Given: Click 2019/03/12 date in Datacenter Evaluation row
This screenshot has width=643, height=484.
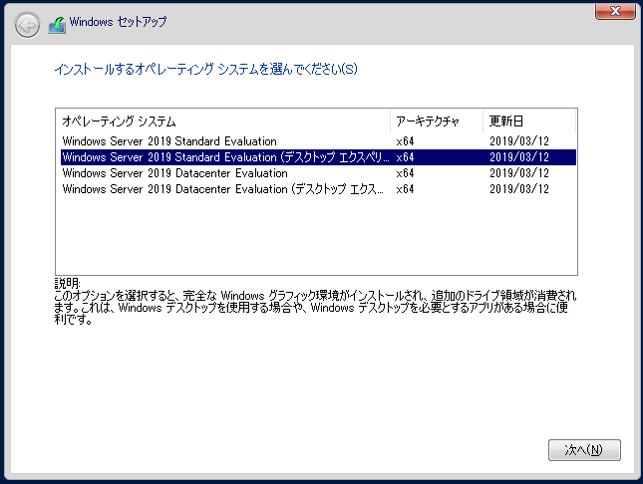Looking at the screenshot, I should click(519, 173).
